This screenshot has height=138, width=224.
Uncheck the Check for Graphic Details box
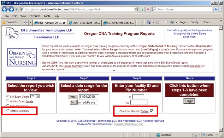coord(152,111)
